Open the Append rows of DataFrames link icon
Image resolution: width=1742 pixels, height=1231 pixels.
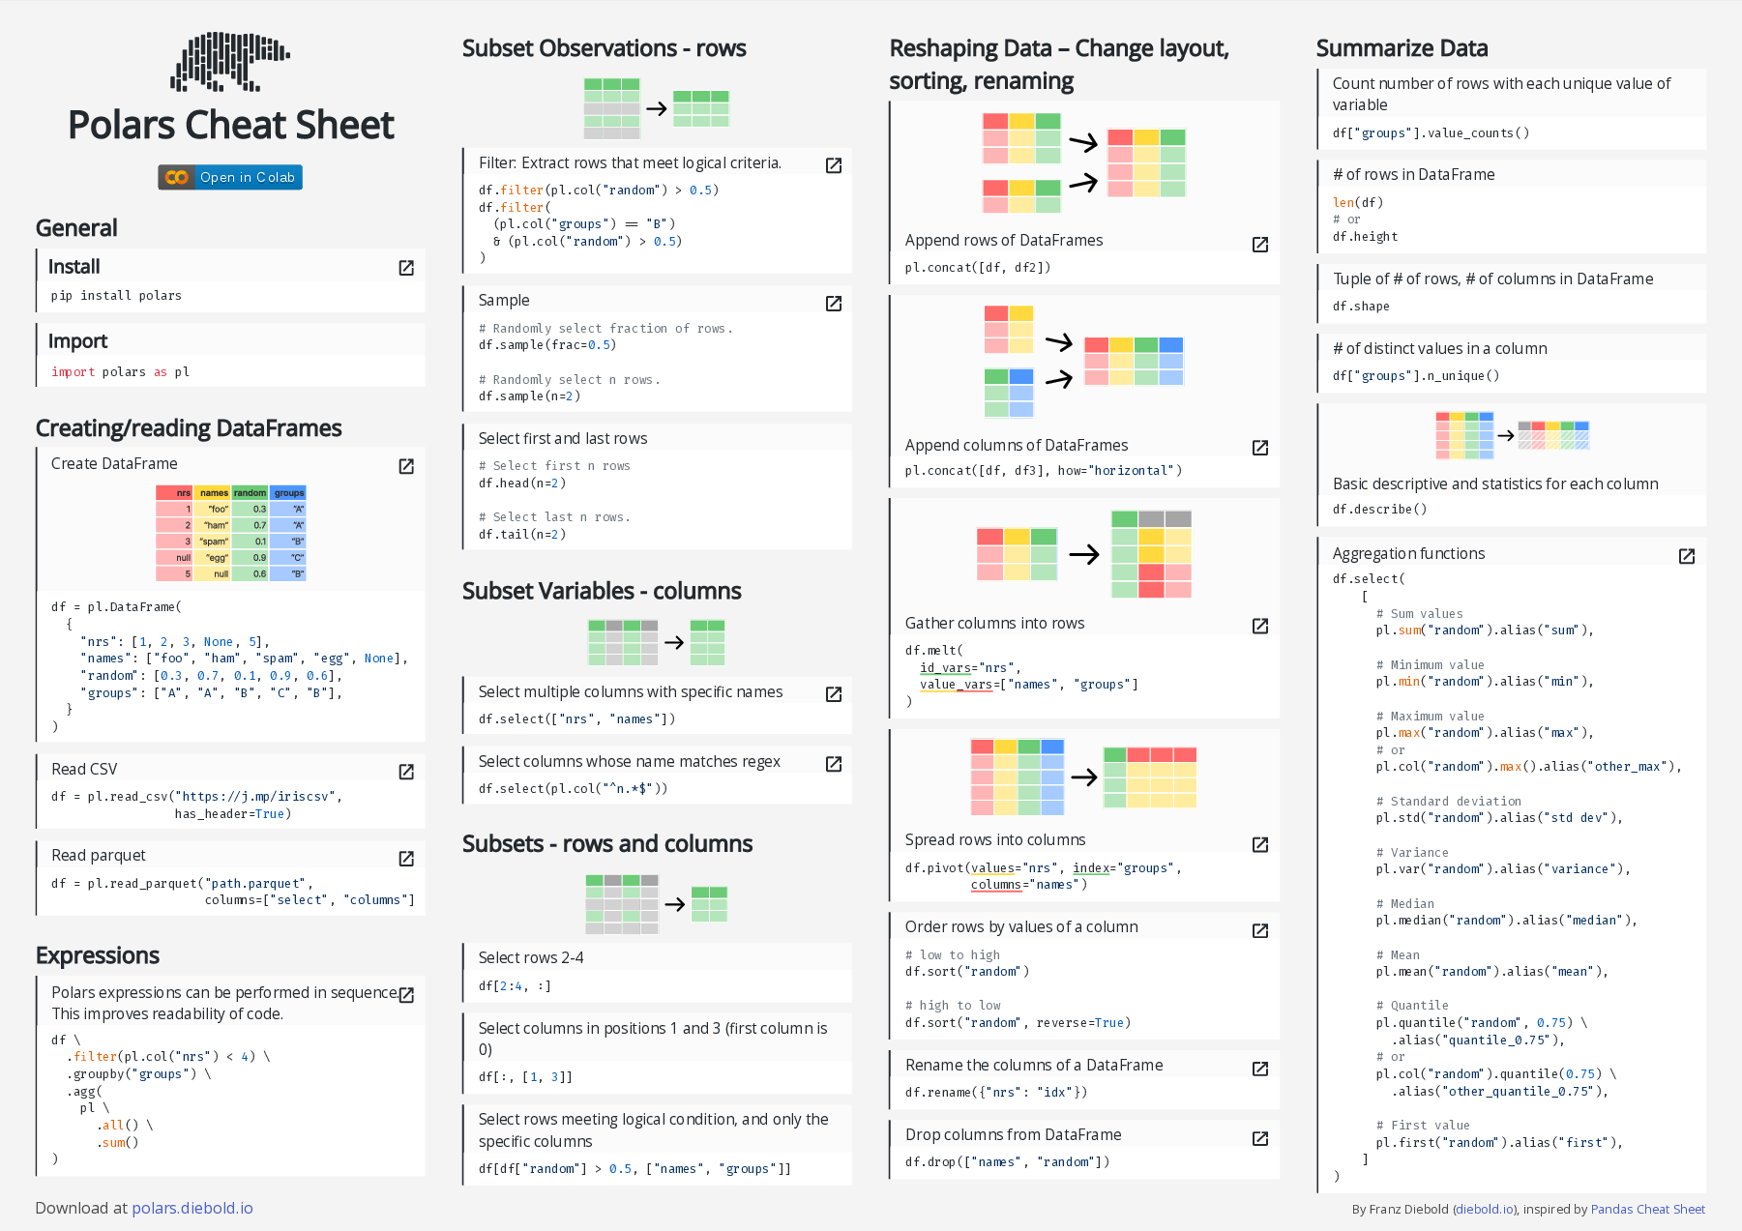pyautogui.click(x=1259, y=245)
